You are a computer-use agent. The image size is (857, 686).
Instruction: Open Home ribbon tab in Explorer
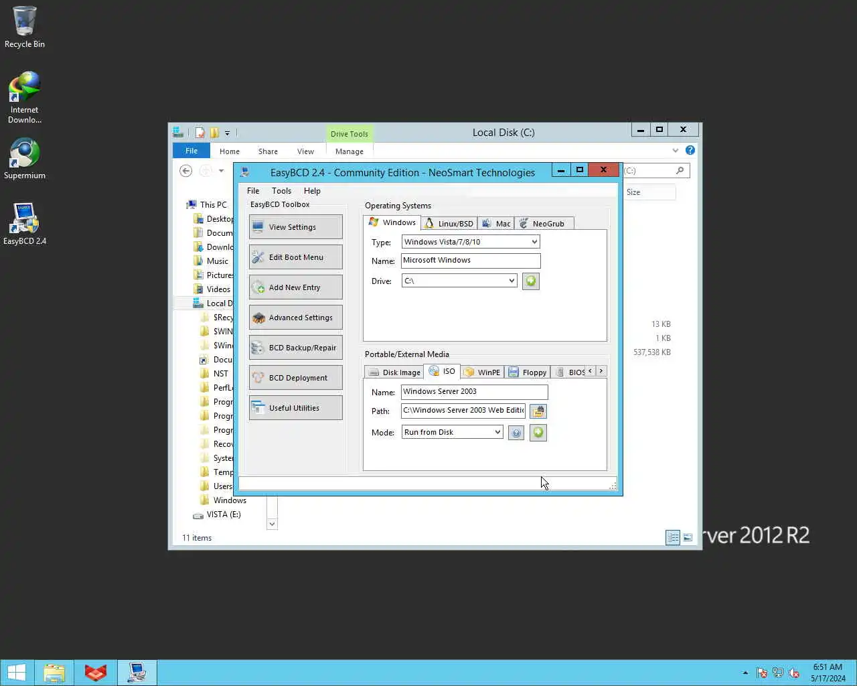coord(230,151)
